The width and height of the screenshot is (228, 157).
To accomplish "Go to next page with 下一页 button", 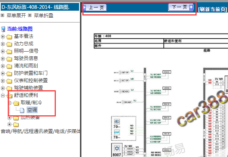I will tap(181, 7).
